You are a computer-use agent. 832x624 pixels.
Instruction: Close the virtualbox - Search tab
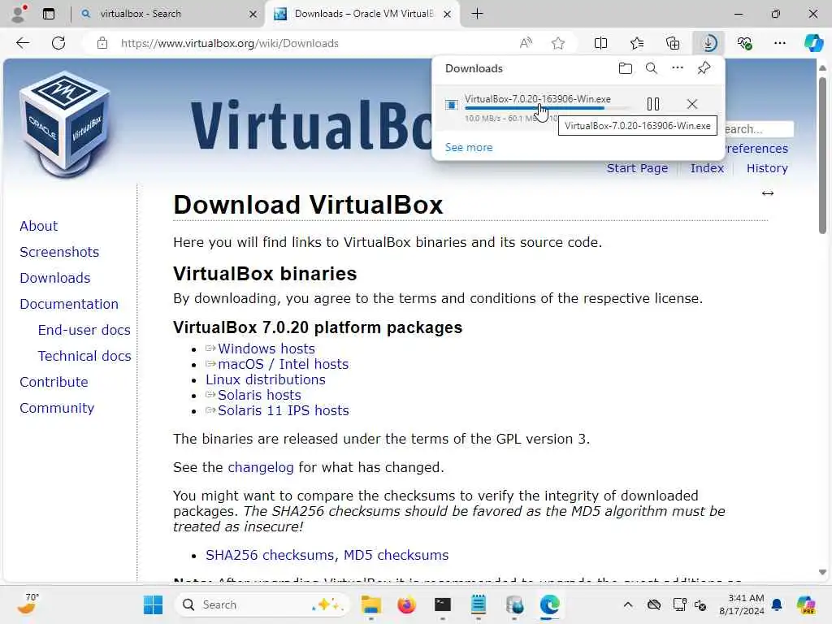click(x=253, y=14)
